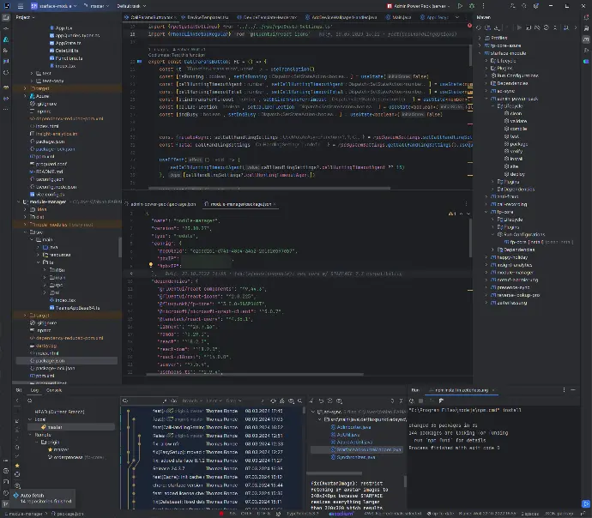Open the Project tool window from the left stripe
Screen dimensions: 592x518
coord(6,18)
